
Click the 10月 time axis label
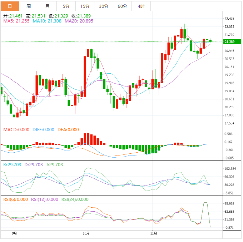click(86, 233)
